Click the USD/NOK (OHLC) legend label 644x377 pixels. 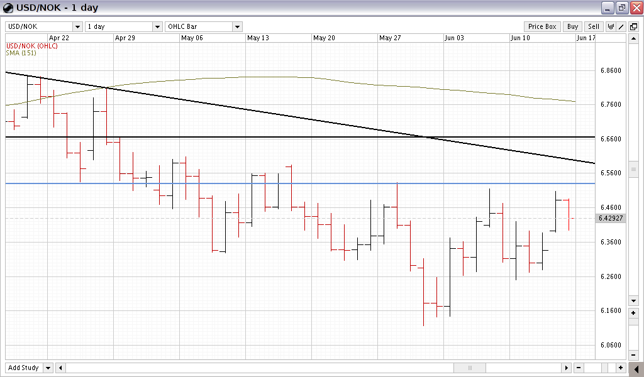tap(32, 46)
